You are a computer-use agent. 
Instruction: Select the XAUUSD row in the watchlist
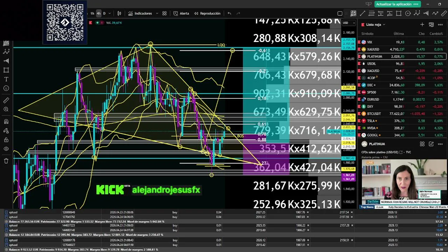[x=402, y=49]
